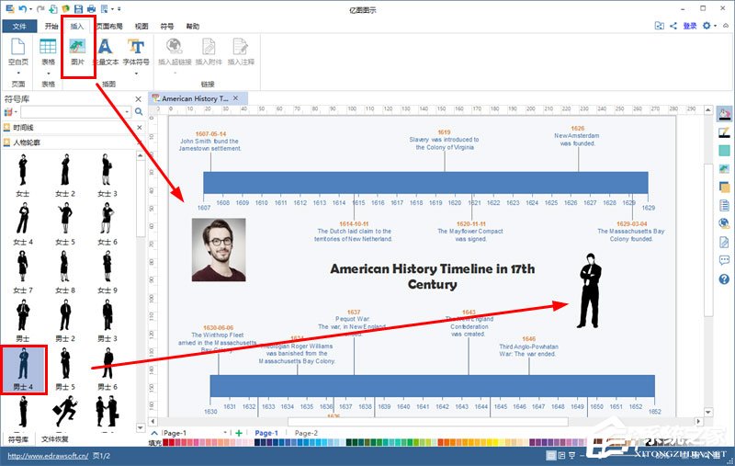
Task: Click the Redo icon in quick access toolbar
Action: 40,8
